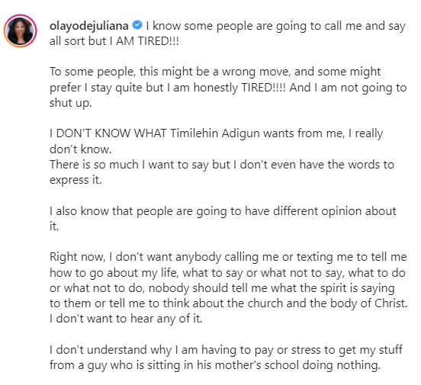Image resolution: width=421 pixels, height=385 pixels.
Task: Click the story ring around the avatar
Action: pyautogui.click(x=20, y=30)
